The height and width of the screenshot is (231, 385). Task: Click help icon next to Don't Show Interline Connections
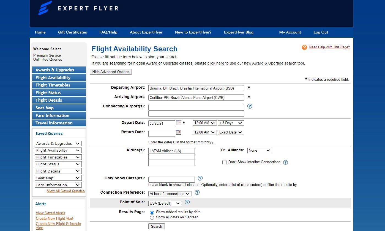[x=285, y=162]
